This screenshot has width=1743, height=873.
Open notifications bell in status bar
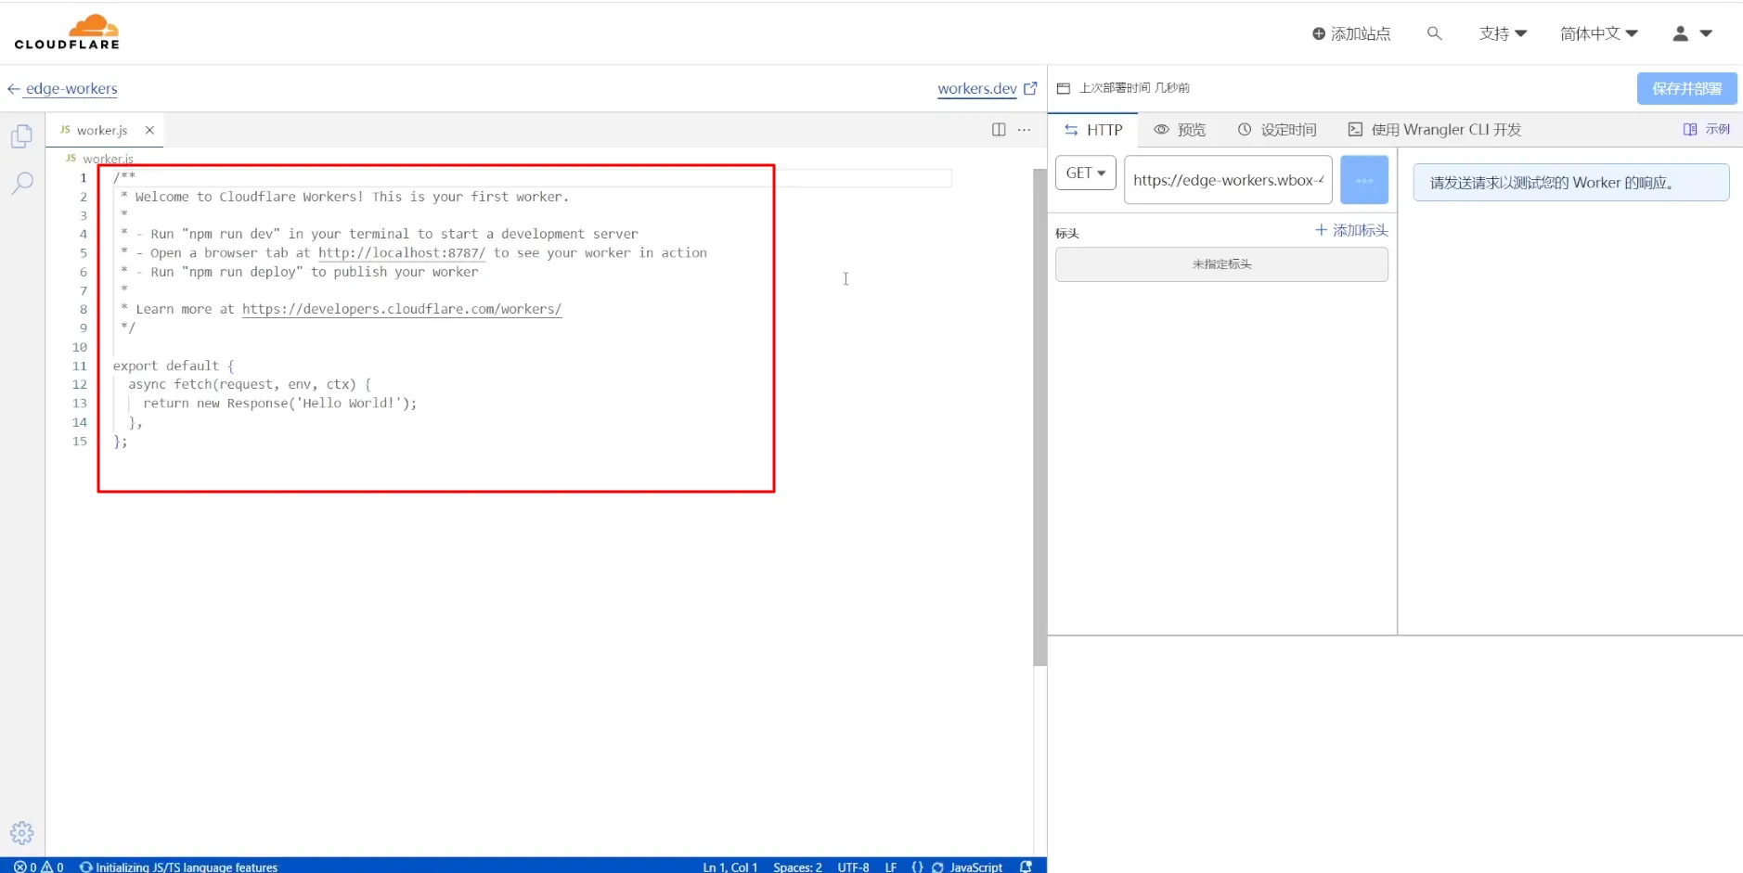pos(1026,867)
